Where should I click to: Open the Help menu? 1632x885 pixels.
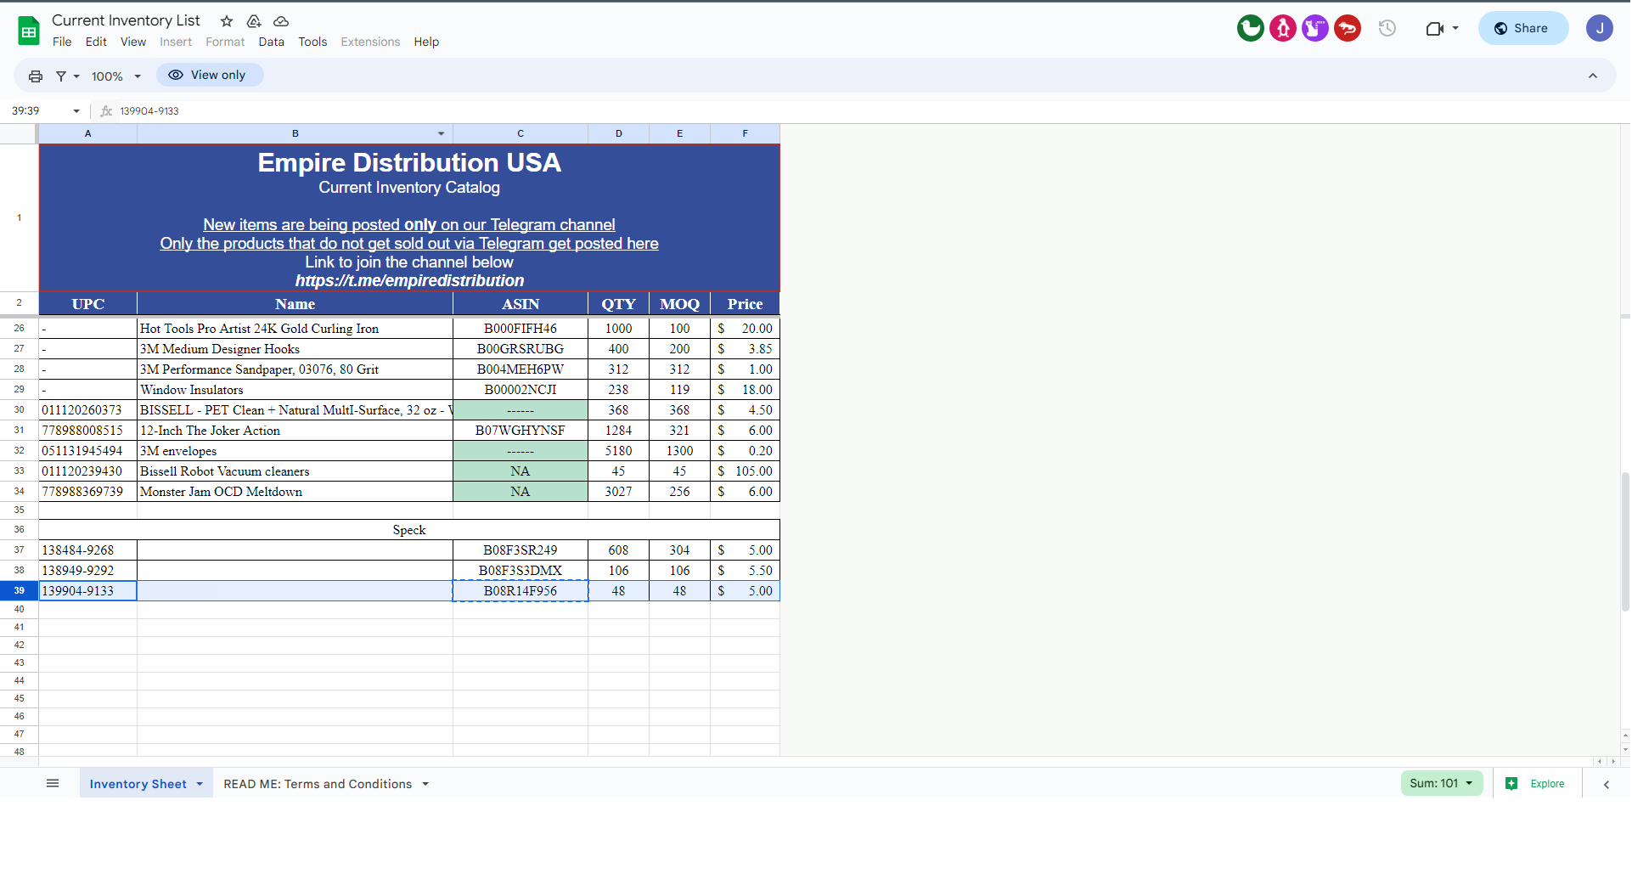click(426, 42)
